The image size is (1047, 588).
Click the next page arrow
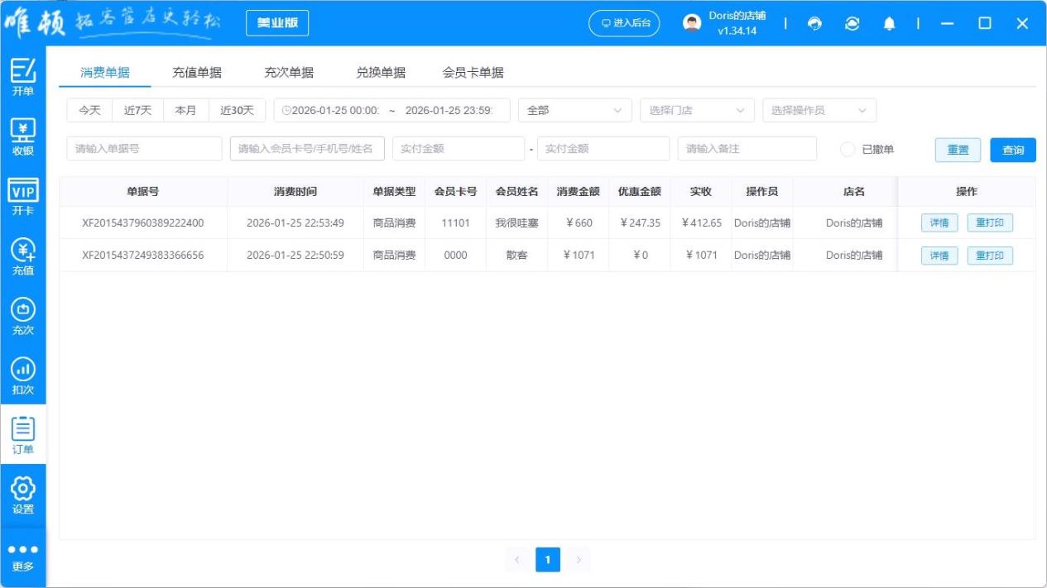pos(579,560)
